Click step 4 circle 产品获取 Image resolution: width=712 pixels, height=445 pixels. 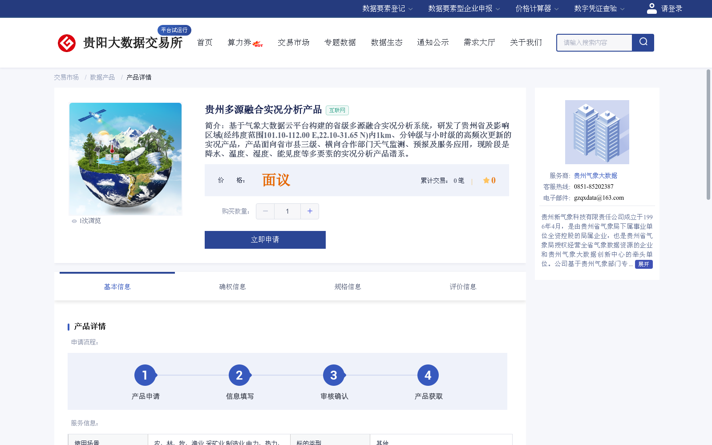[x=428, y=376]
